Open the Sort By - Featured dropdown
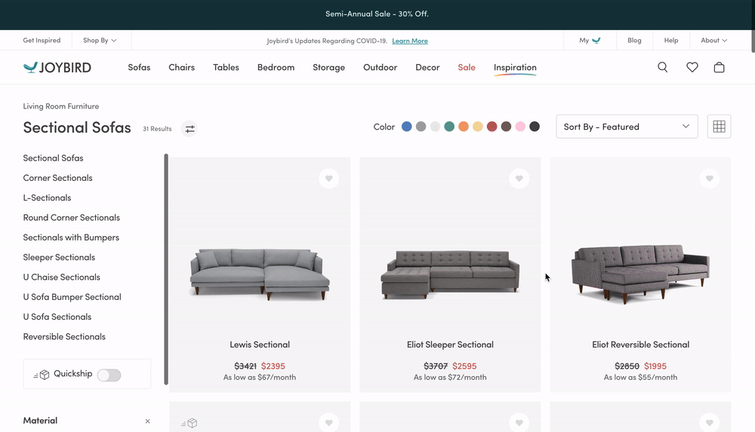 627,127
